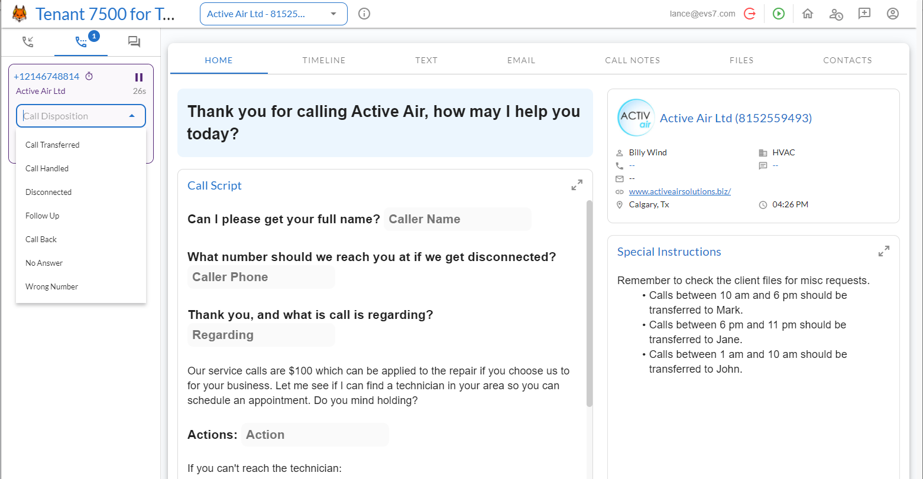
Task: Select Call Transferred from the disposition list
Action: [52, 145]
